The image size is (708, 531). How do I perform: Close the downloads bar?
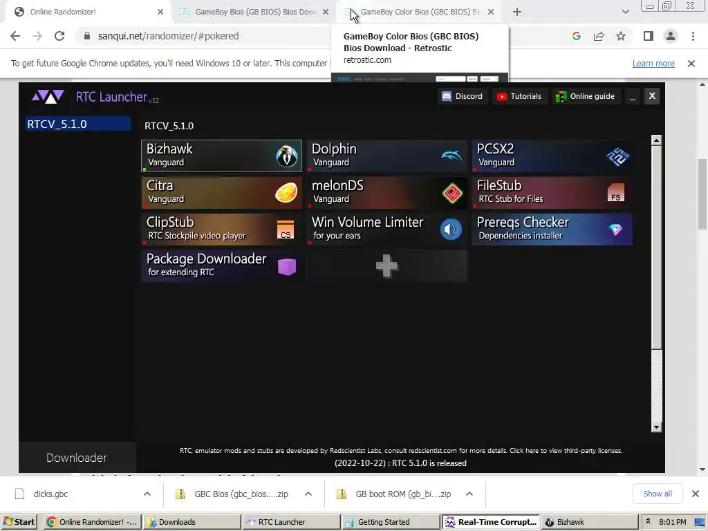click(696, 494)
